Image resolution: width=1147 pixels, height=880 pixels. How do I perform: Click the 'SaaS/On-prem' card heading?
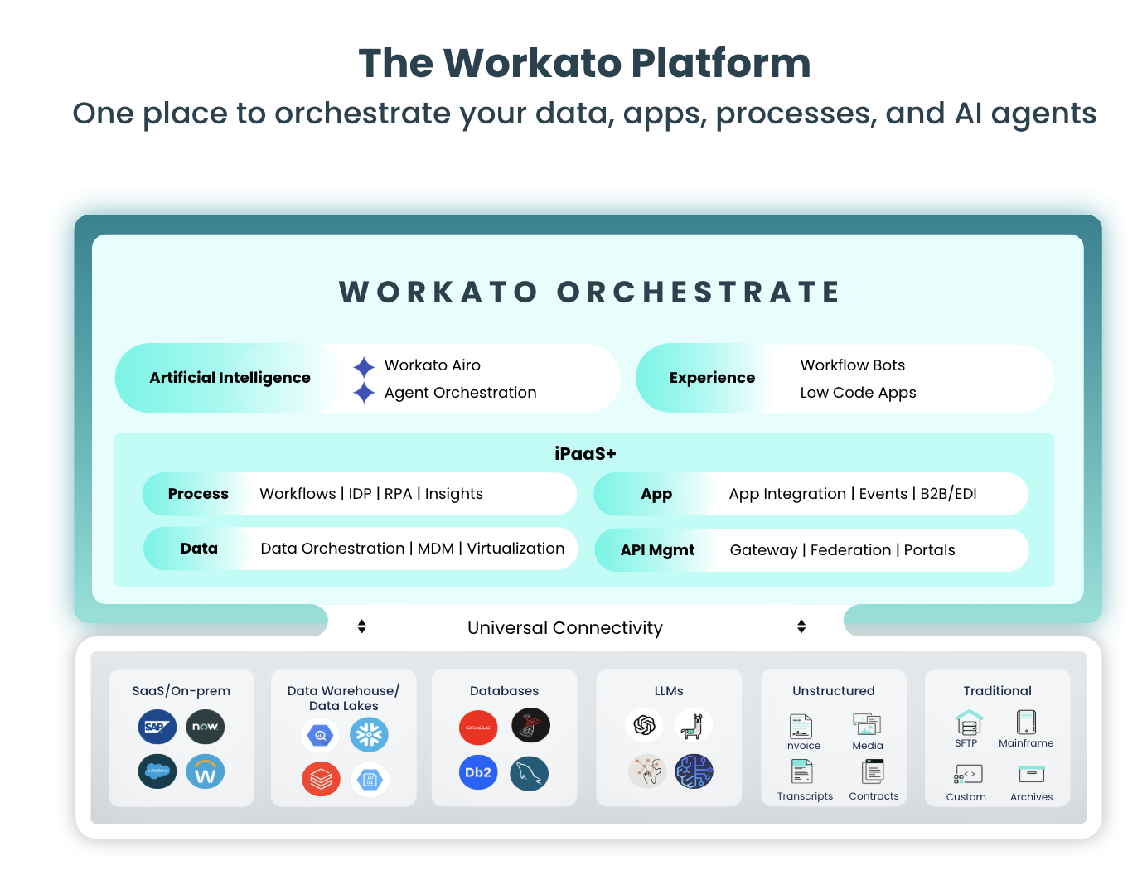[x=181, y=691]
